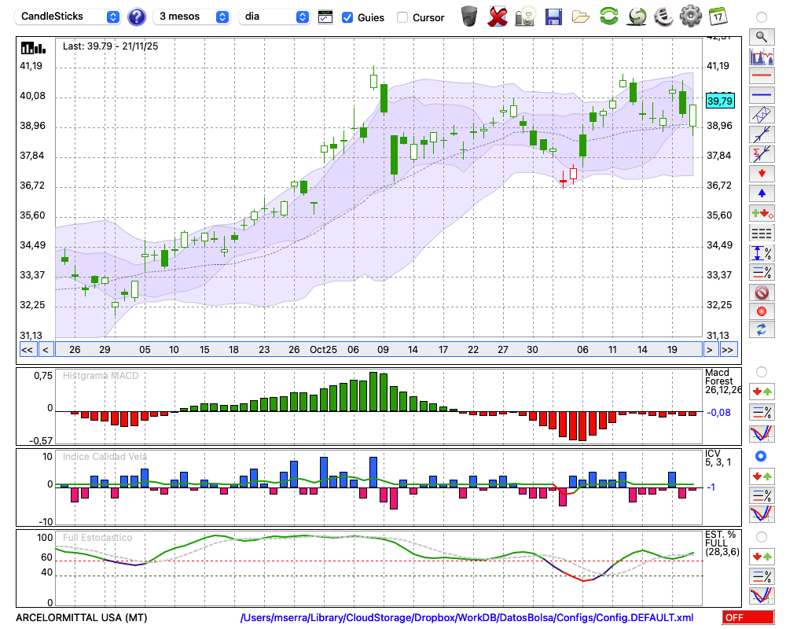Select the blue horizontal line tool
Viewport: 786px width, 629px height.
[x=762, y=95]
